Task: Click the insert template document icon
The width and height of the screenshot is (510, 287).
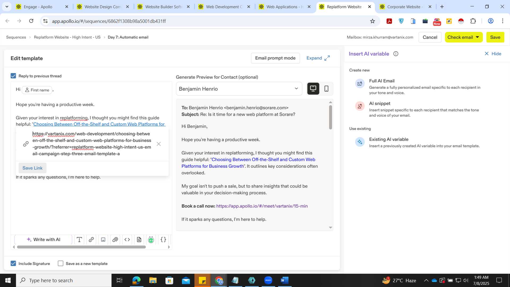Action: click(x=139, y=240)
